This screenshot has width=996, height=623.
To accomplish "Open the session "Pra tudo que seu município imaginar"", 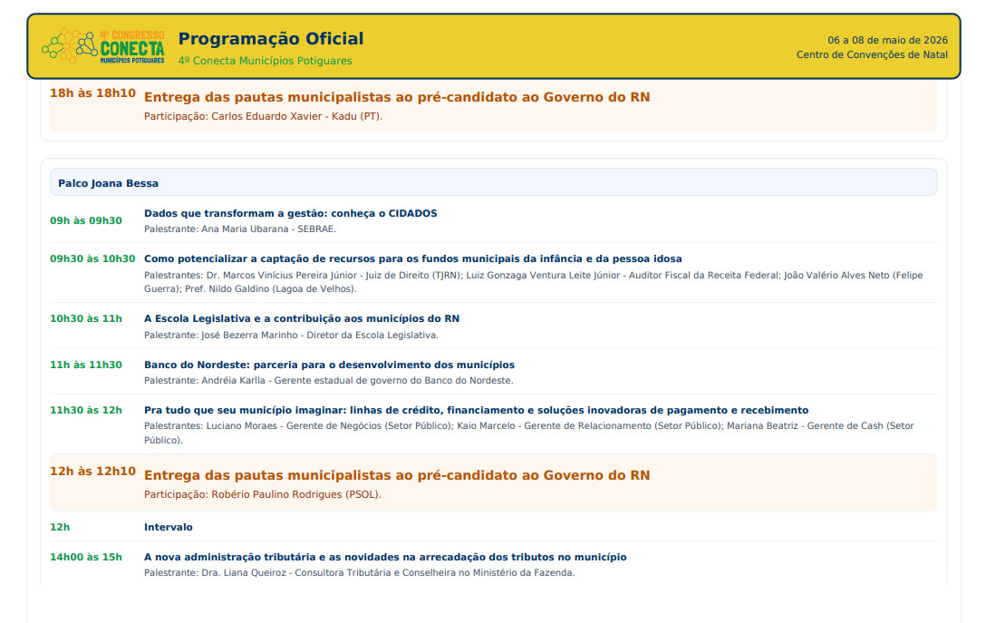I will coord(477,410).
